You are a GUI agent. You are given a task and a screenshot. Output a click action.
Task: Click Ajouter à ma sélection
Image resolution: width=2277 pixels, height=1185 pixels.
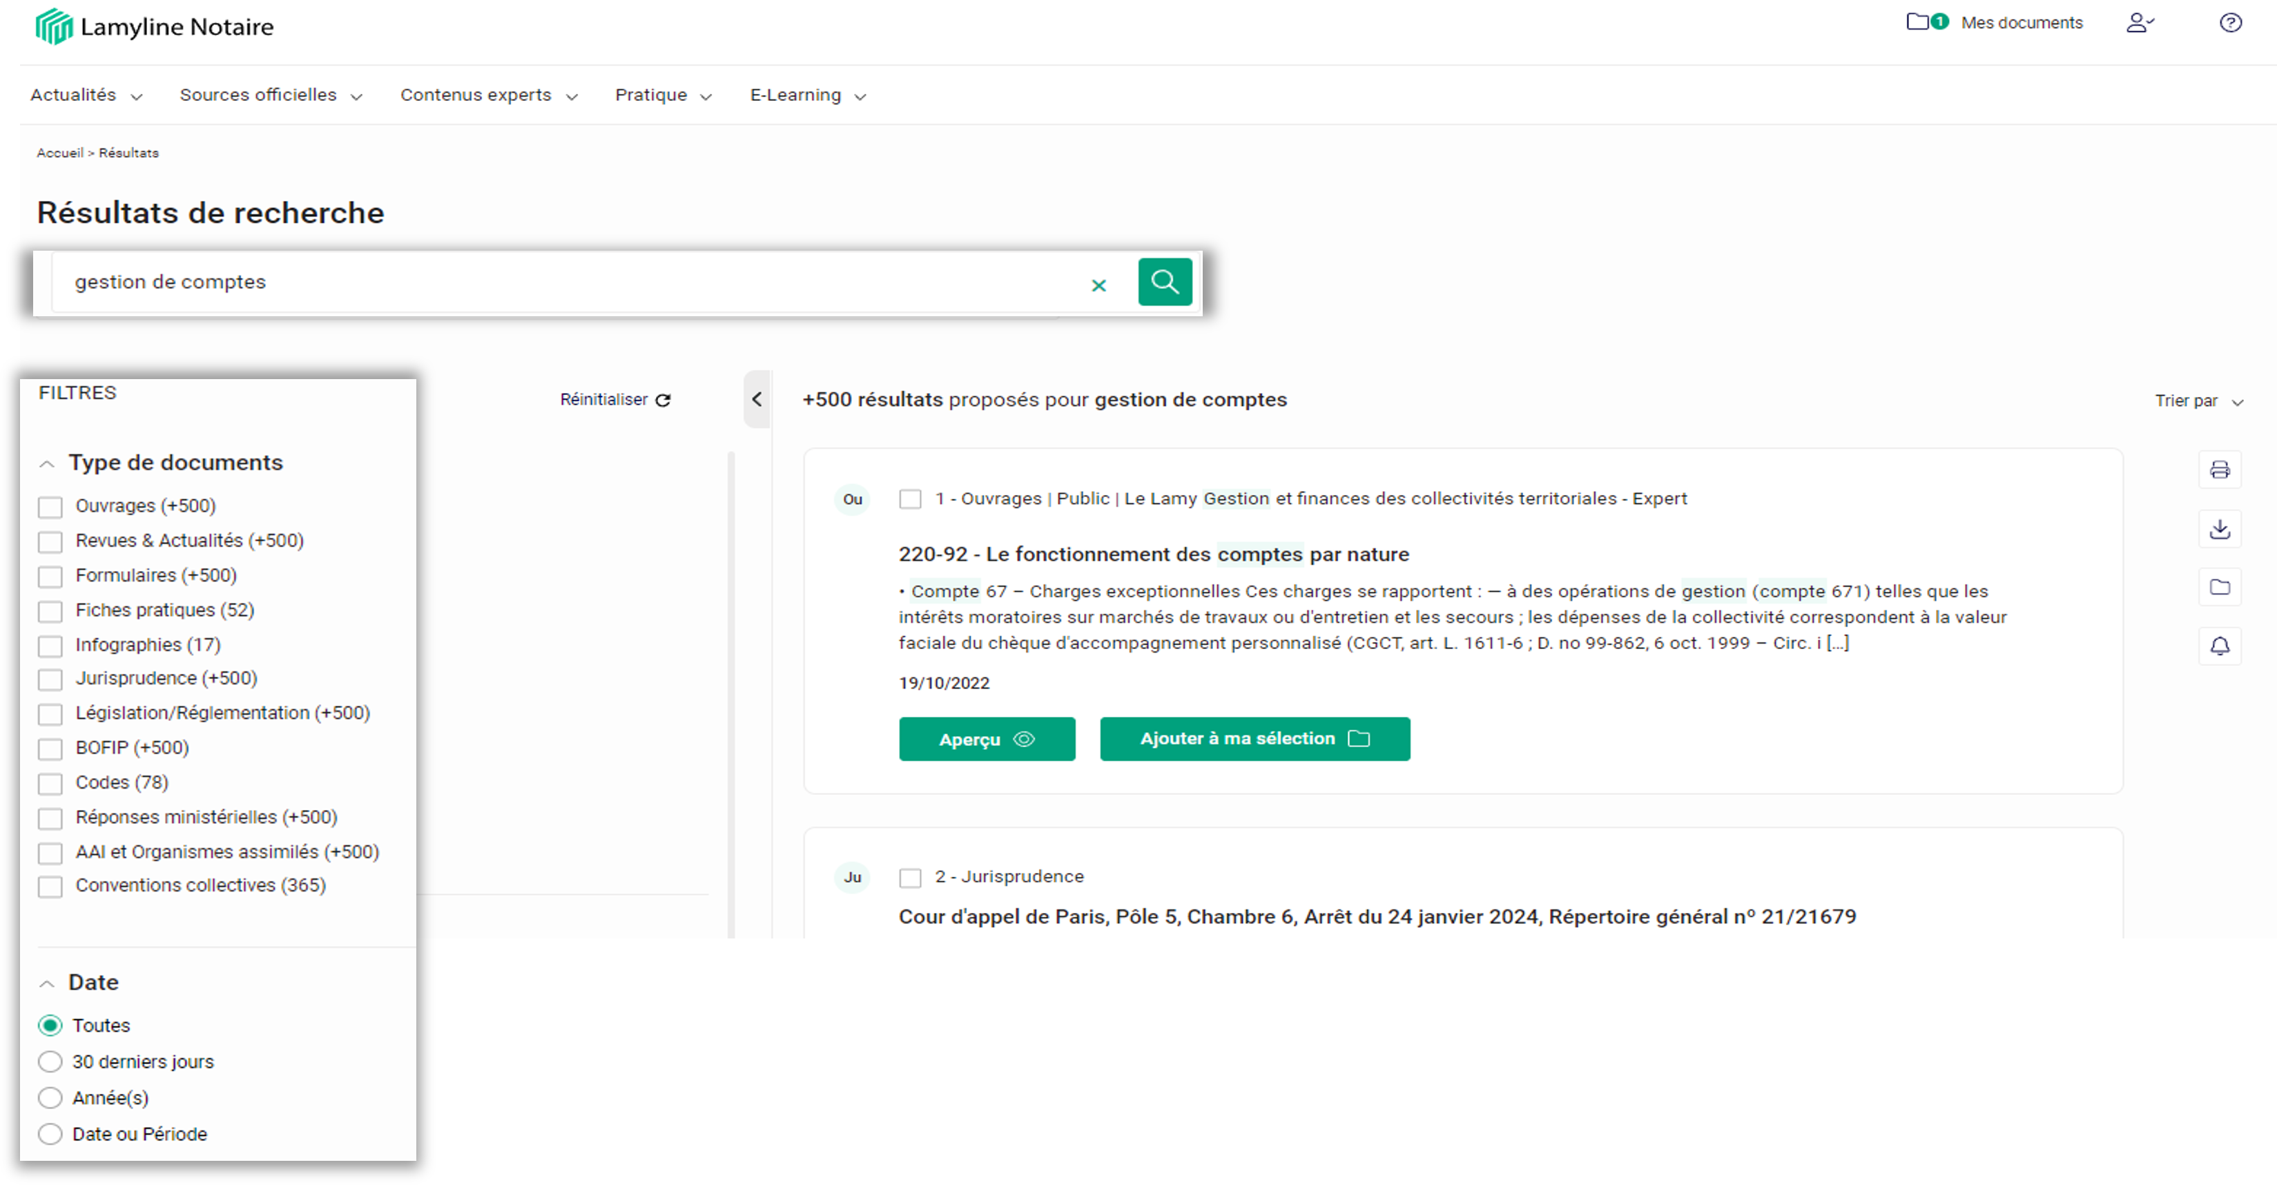coord(1254,738)
